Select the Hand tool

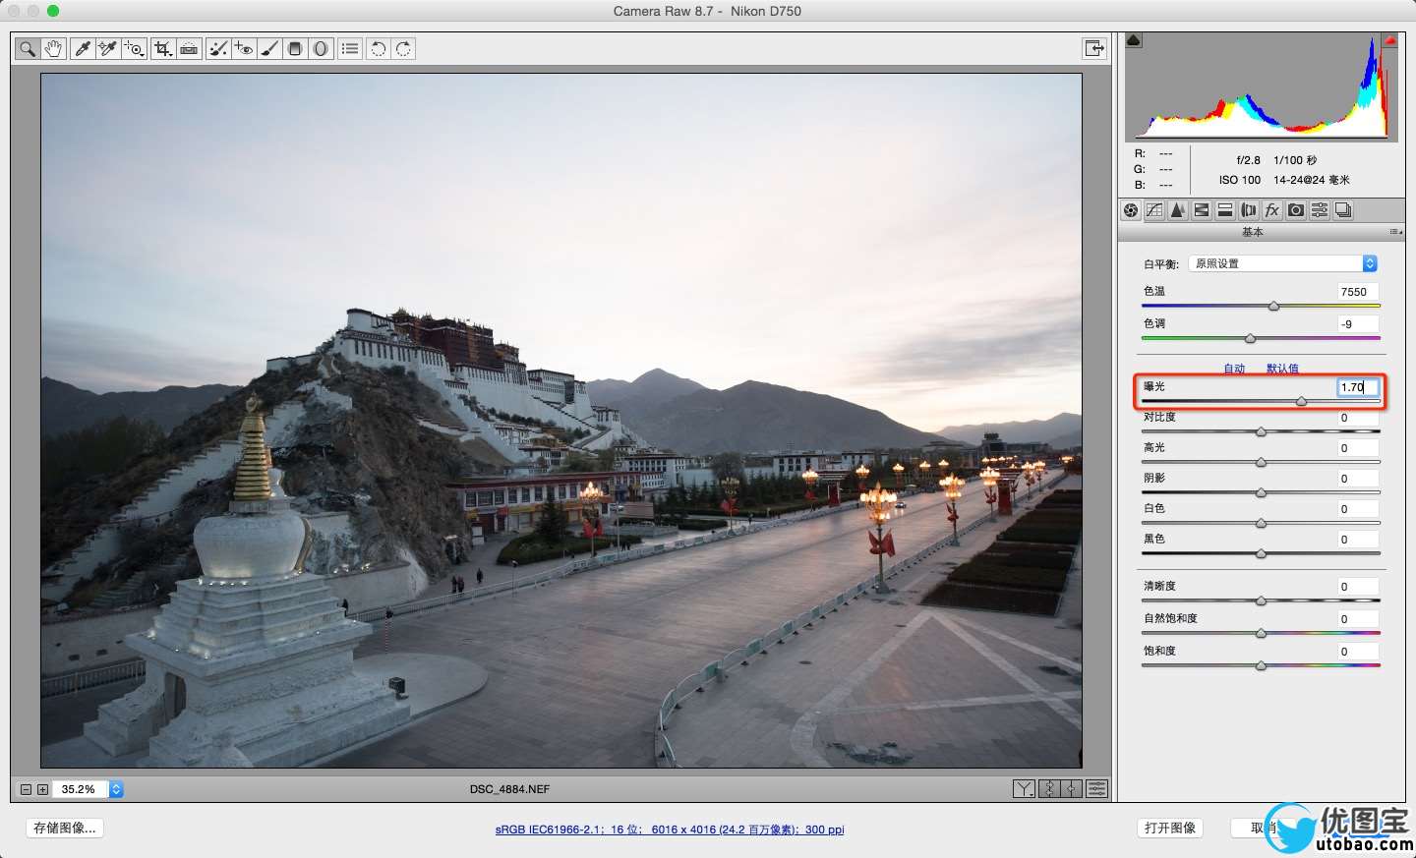(x=53, y=48)
